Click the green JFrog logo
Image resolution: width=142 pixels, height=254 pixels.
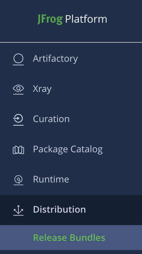point(50,19)
